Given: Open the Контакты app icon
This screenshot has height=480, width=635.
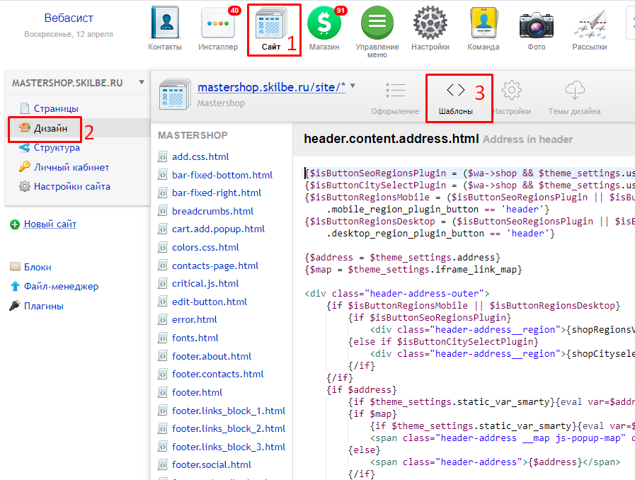Looking at the screenshot, I should point(165,24).
